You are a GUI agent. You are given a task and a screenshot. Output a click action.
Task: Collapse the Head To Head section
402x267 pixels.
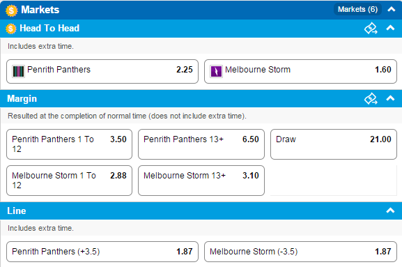pos(390,28)
